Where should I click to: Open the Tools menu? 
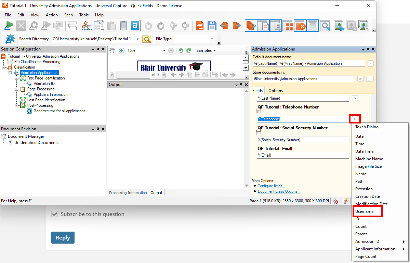pyautogui.click(x=84, y=15)
